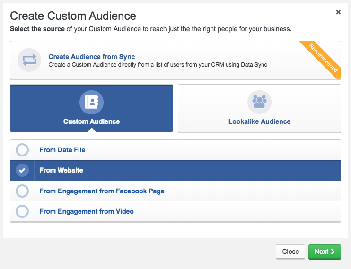Image resolution: width=351 pixels, height=269 pixels.
Task: Select From Engagement from Video radio button
Action: click(x=22, y=211)
